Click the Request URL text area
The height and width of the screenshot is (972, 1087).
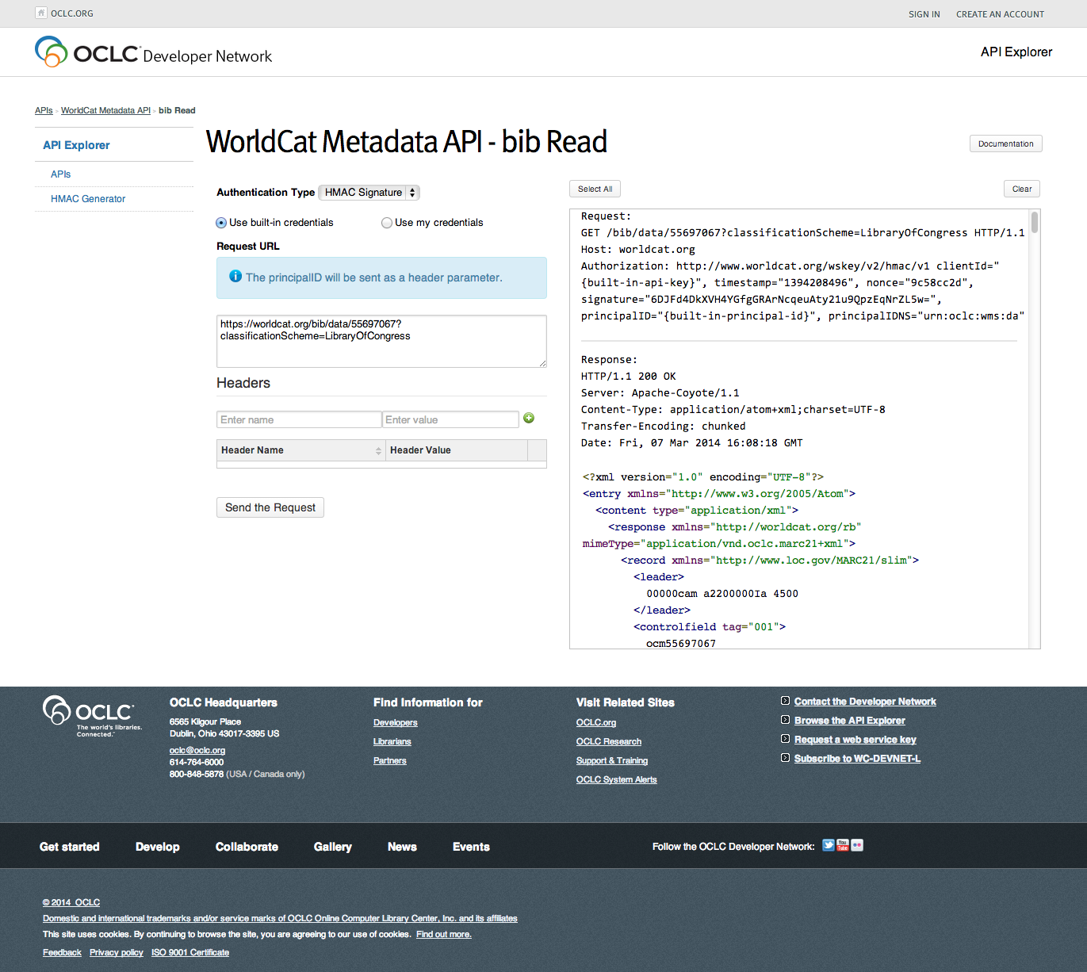click(x=381, y=341)
